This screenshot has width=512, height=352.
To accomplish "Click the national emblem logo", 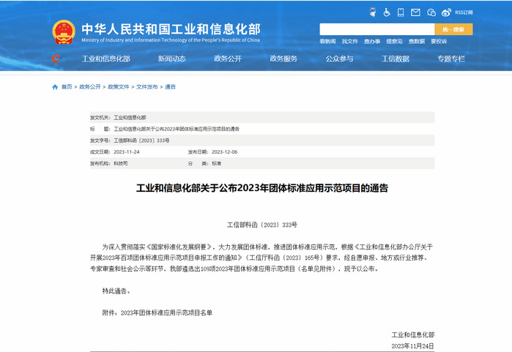I will 64,32.
